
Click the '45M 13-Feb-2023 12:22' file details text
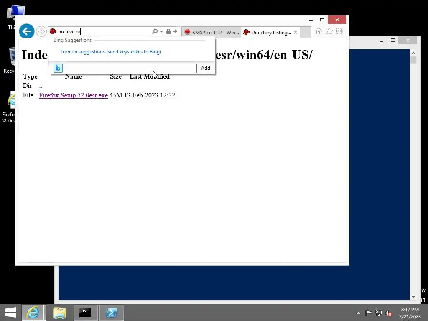pyautogui.click(x=142, y=95)
